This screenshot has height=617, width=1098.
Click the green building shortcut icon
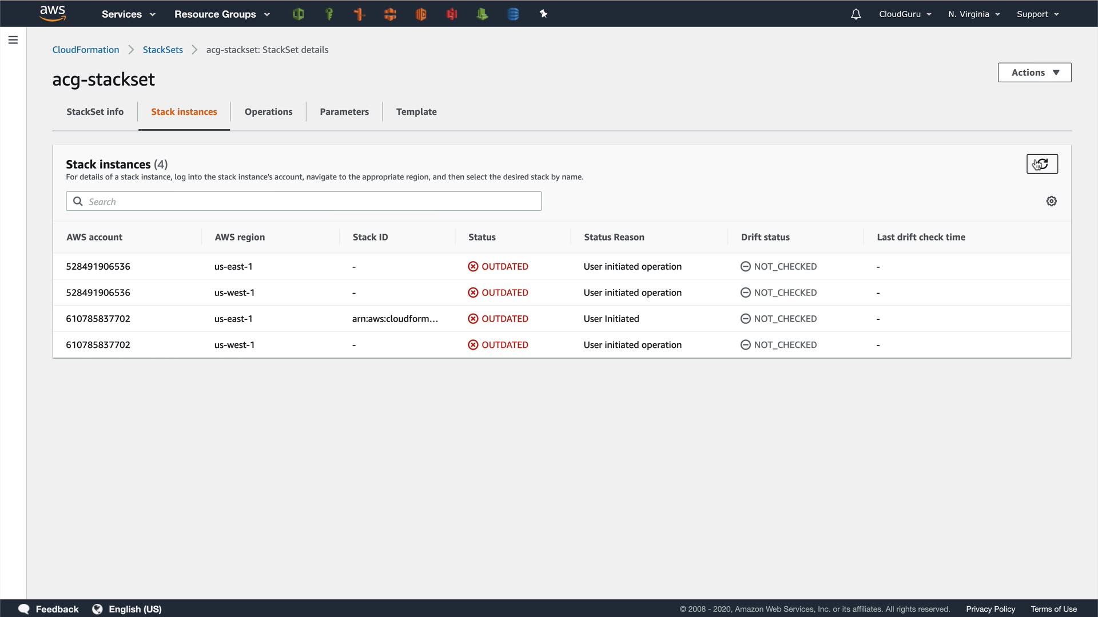[482, 14]
